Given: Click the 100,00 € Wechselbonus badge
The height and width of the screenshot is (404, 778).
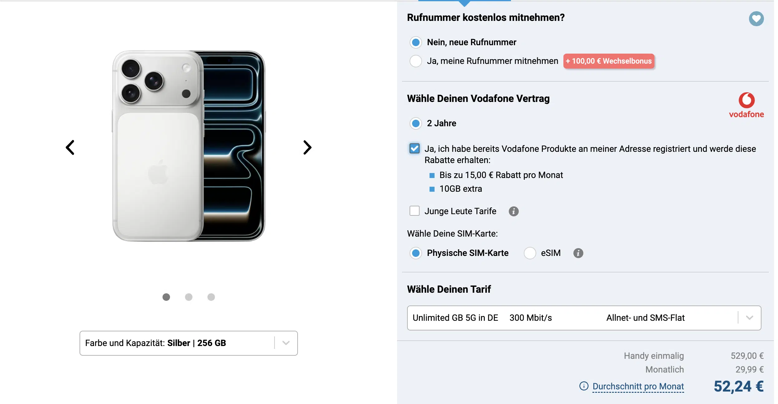Looking at the screenshot, I should click(609, 61).
